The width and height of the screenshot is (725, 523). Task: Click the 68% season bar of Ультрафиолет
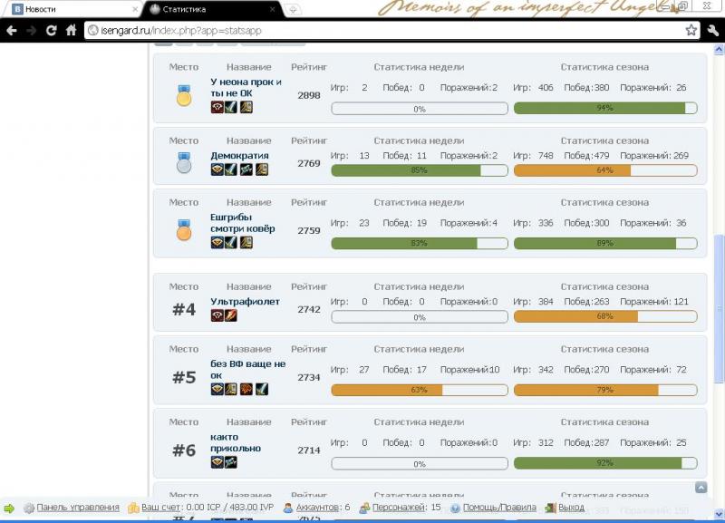tap(605, 316)
